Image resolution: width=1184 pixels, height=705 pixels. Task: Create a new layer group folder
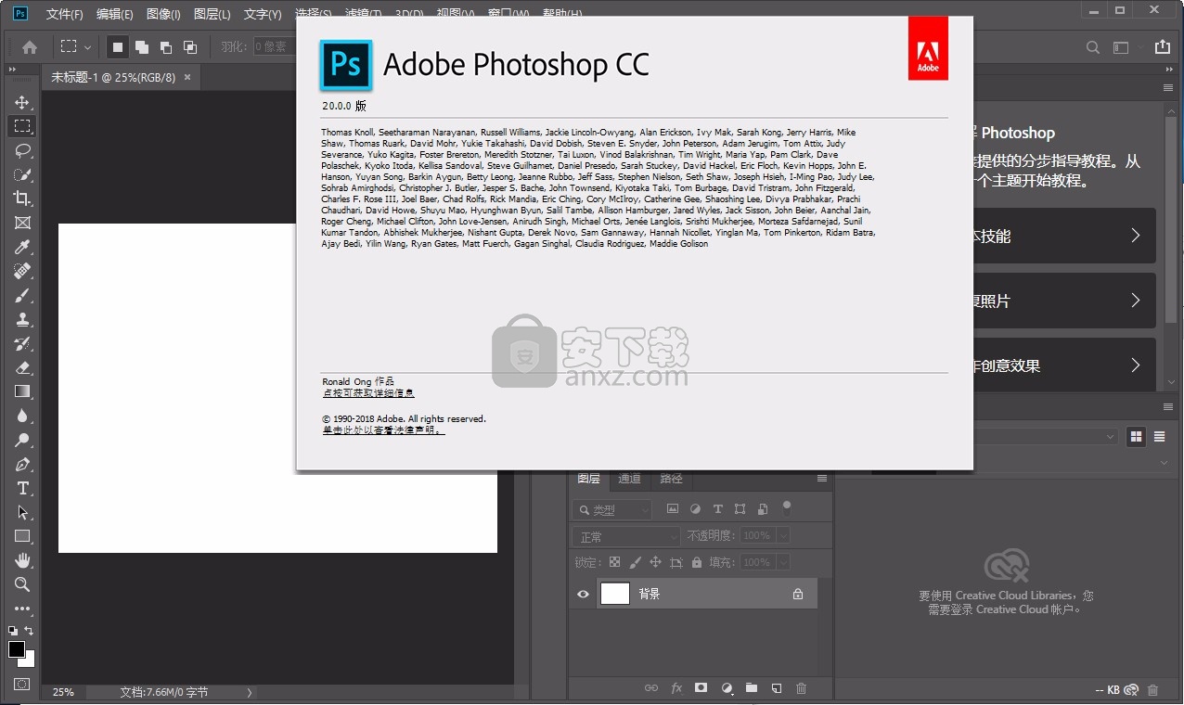click(752, 688)
